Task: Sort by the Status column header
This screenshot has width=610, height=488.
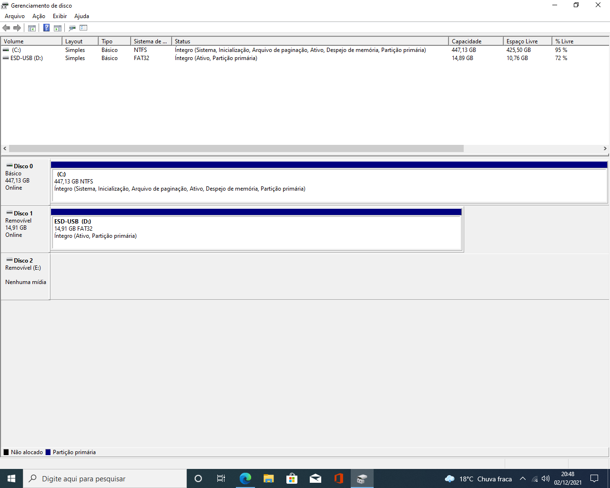Action: (x=310, y=41)
